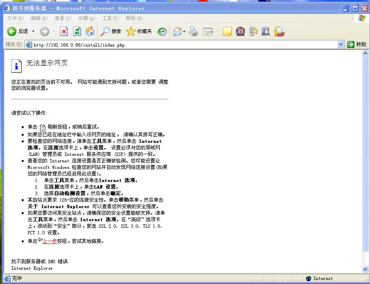
Task: Minimize the Internet Explorer window
Action: [x=345, y=9]
